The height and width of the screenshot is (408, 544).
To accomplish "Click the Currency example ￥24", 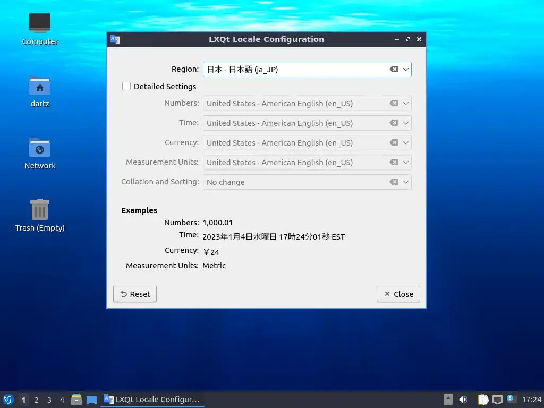I will coord(211,252).
